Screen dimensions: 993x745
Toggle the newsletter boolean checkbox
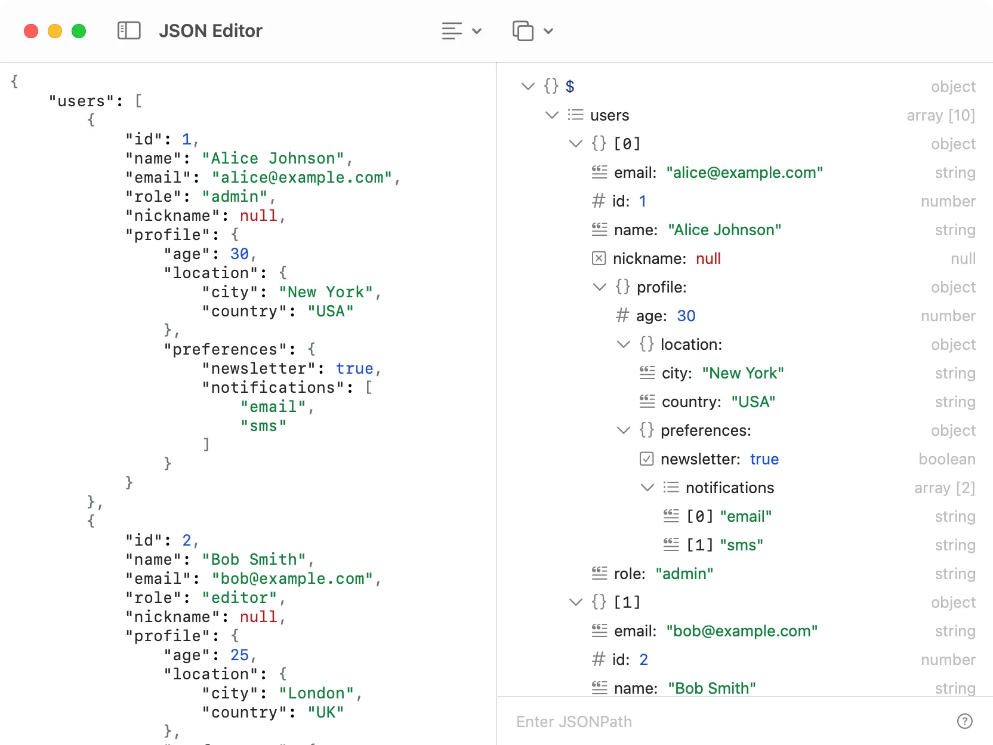coord(646,459)
